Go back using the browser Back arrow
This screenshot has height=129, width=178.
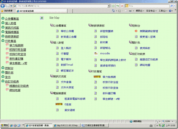[x=3, y=6]
